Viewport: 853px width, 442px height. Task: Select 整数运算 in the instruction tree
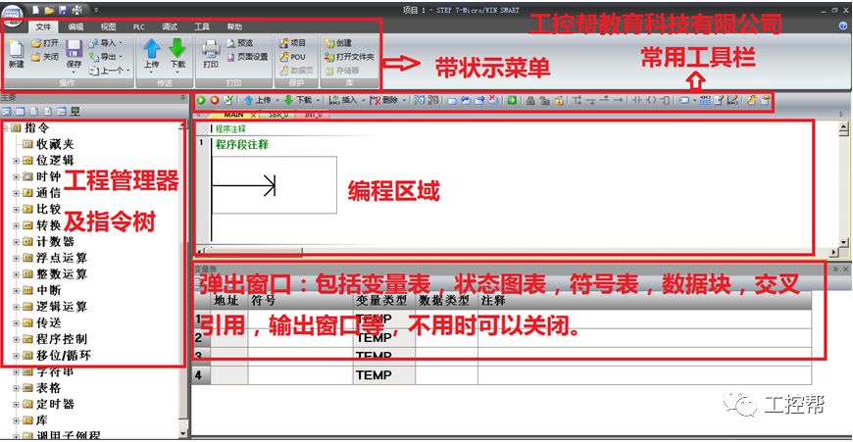point(62,274)
